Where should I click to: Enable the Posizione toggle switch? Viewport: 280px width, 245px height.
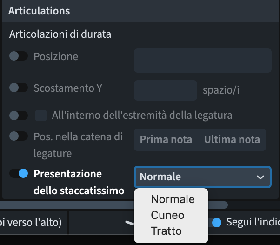(19, 56)
